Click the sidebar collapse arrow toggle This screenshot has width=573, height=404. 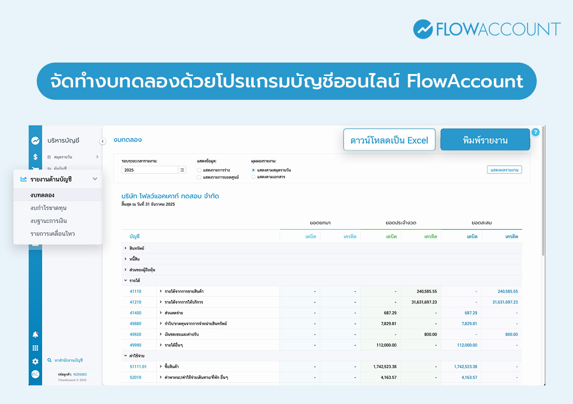(x=102, y=141)
